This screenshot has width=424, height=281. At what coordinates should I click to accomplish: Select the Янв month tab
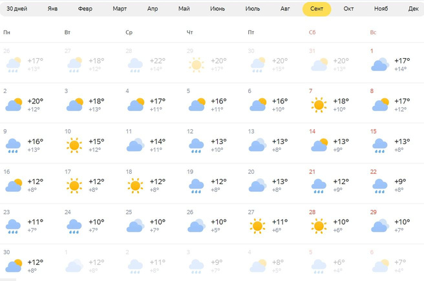[53, 9]
